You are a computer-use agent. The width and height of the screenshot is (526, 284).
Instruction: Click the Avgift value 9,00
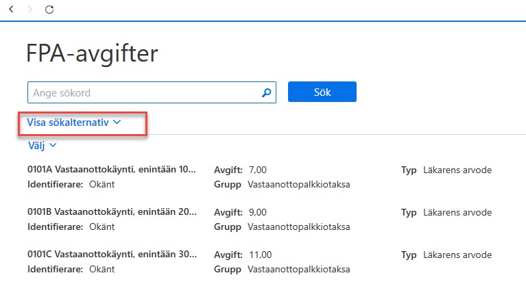[258, 212]
